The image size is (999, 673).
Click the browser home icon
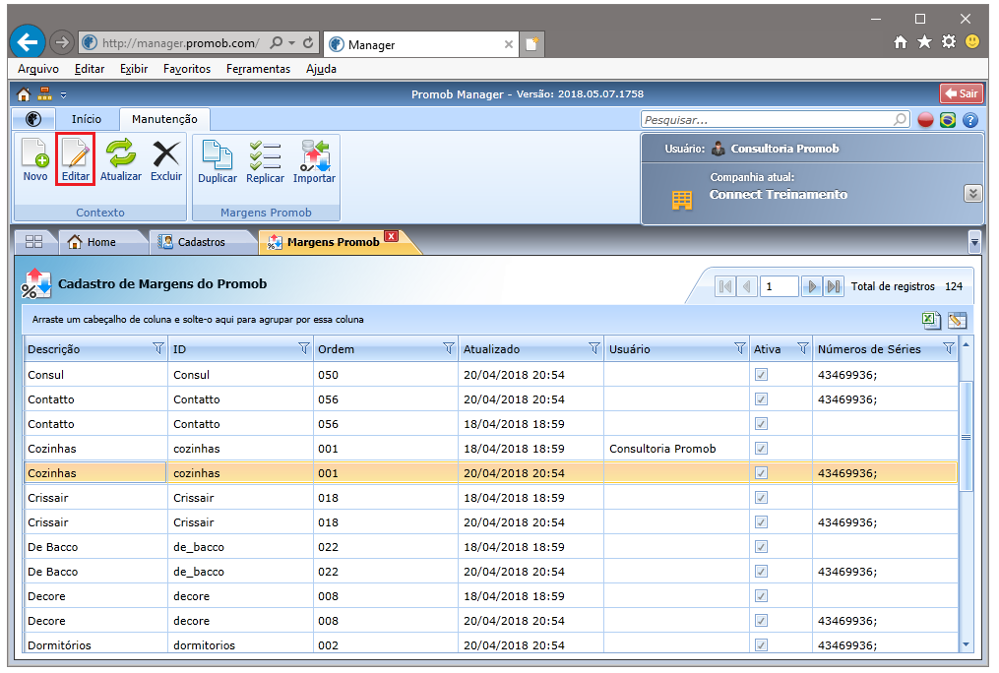click(901, 42)
